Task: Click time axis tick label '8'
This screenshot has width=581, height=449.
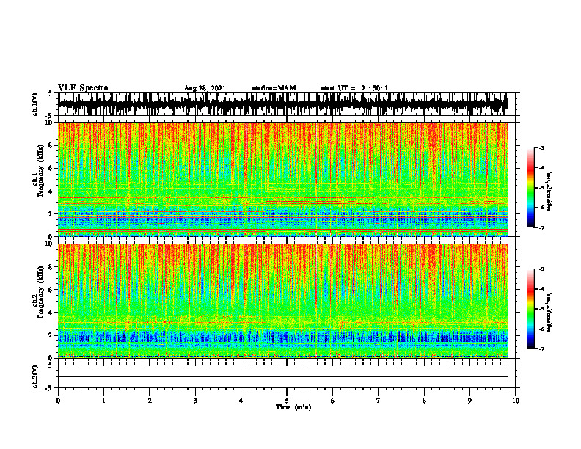Action: [x=424, y=401]
